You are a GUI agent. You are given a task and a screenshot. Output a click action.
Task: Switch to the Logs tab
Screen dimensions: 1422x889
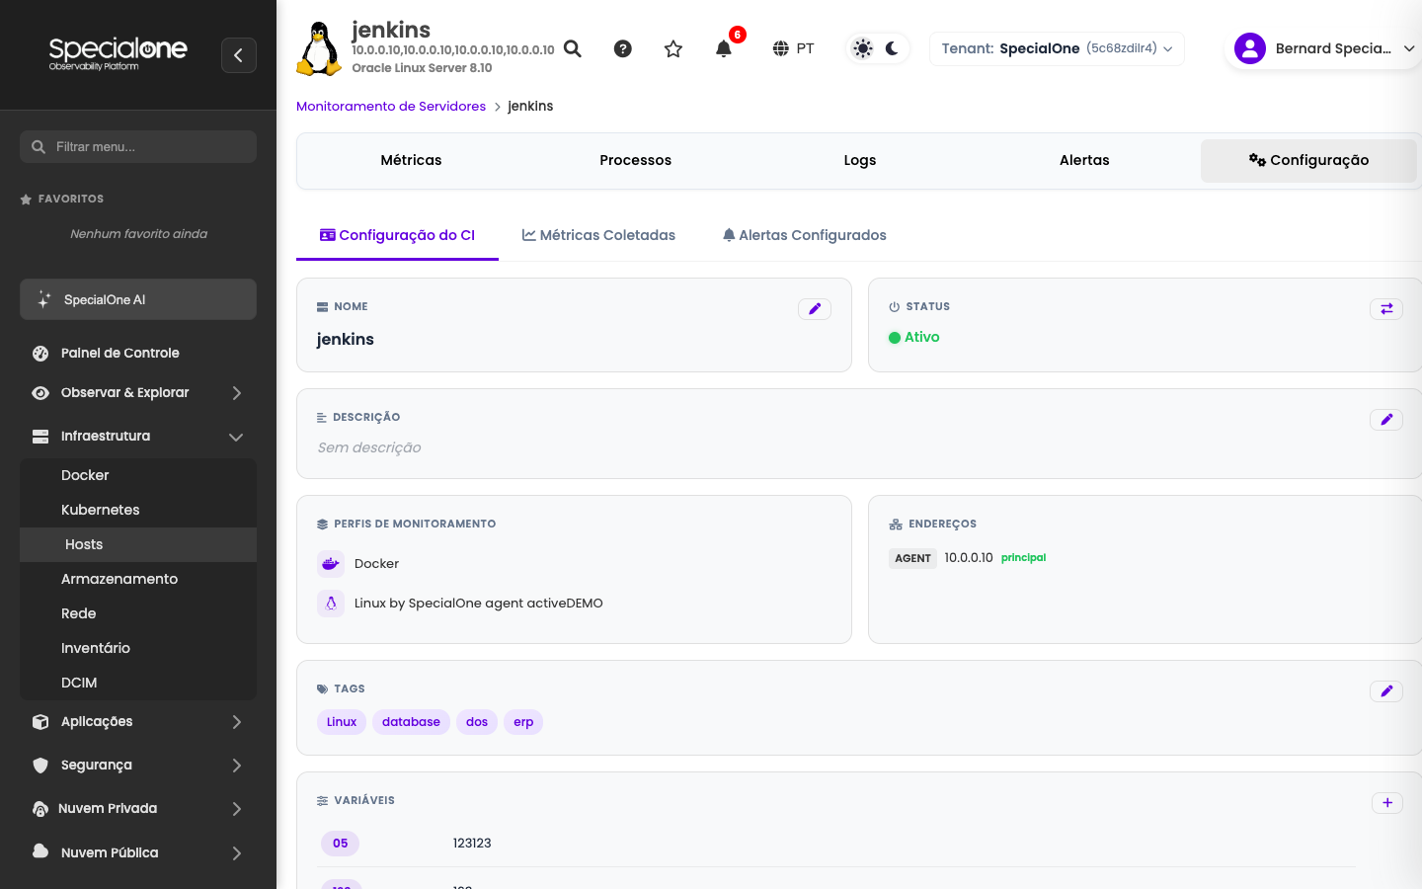[x=860, y=160]
